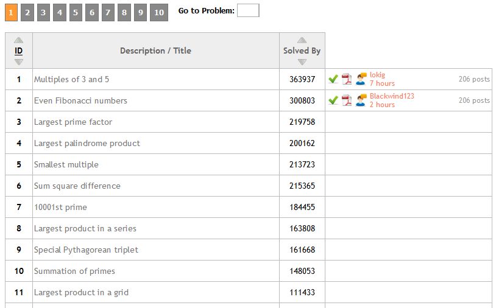Open the Special Pythagorean triplet problem

(86, 250)
